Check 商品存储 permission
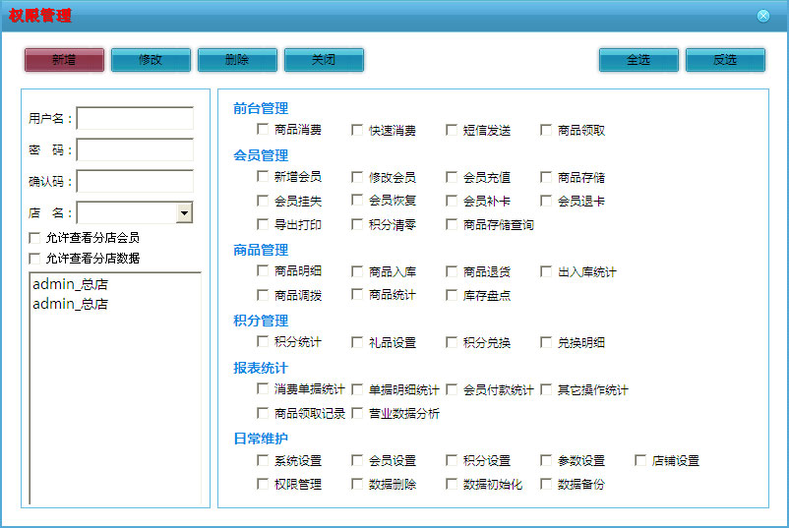The height and width of the screenshot is (528, 789). [546, 177]
